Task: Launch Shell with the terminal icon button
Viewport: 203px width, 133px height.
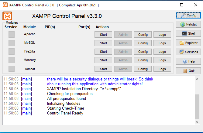Action: pyautogui.click(x=188, y=33)
